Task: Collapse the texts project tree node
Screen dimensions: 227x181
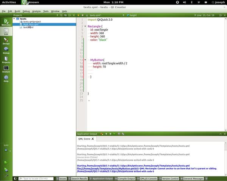Action: click(14, 18)
